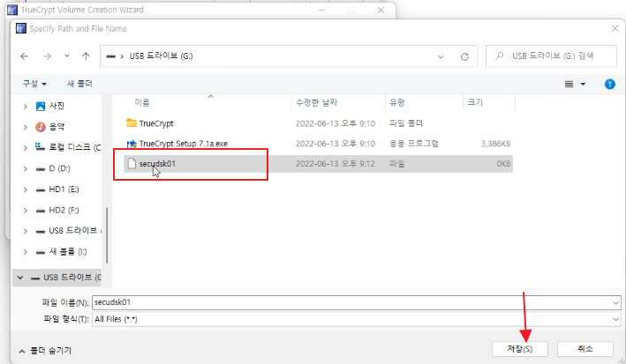Screen dimensions: 626x364
Task: Click the 3,386KB size cell
Action: (x=495, y=144)
